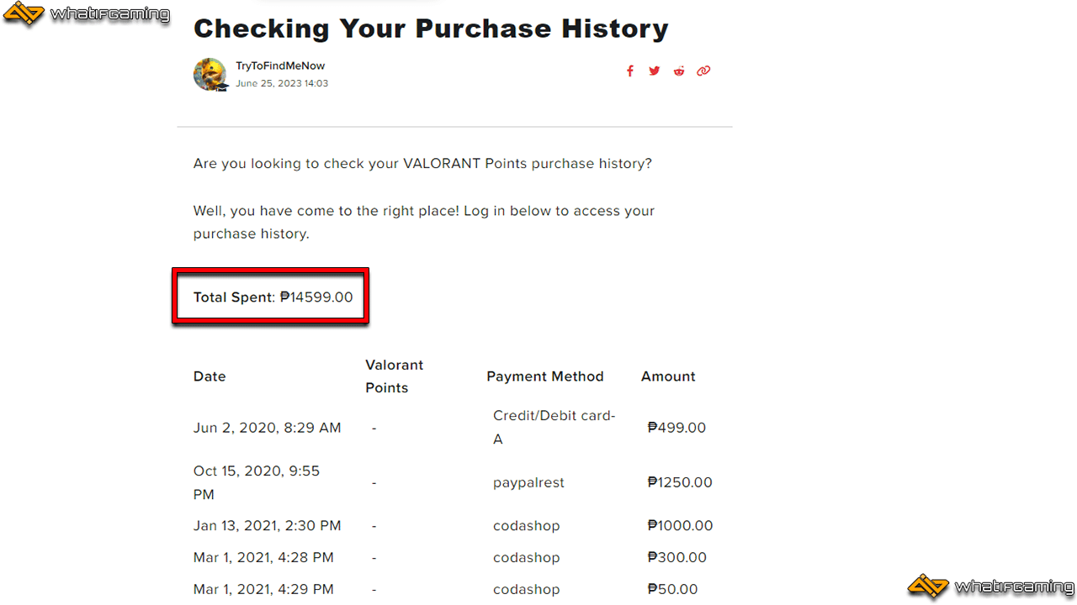The image size is (1077, 605).
Task: Share article via Reddit icon
Action: [678, 71]
